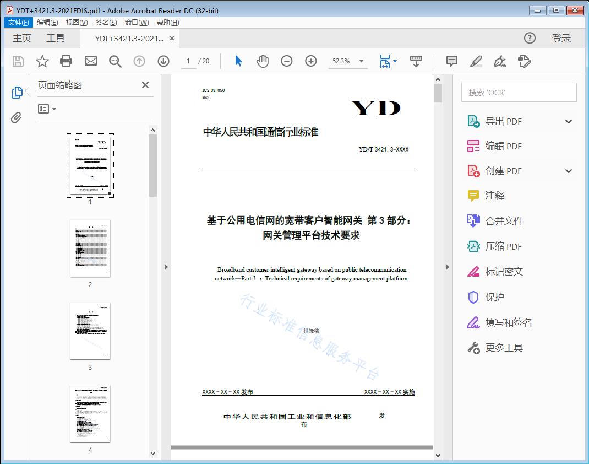Enter reading mode via the toolbar icon
Viewport: 589px width, 464px height.
[416, 61]
